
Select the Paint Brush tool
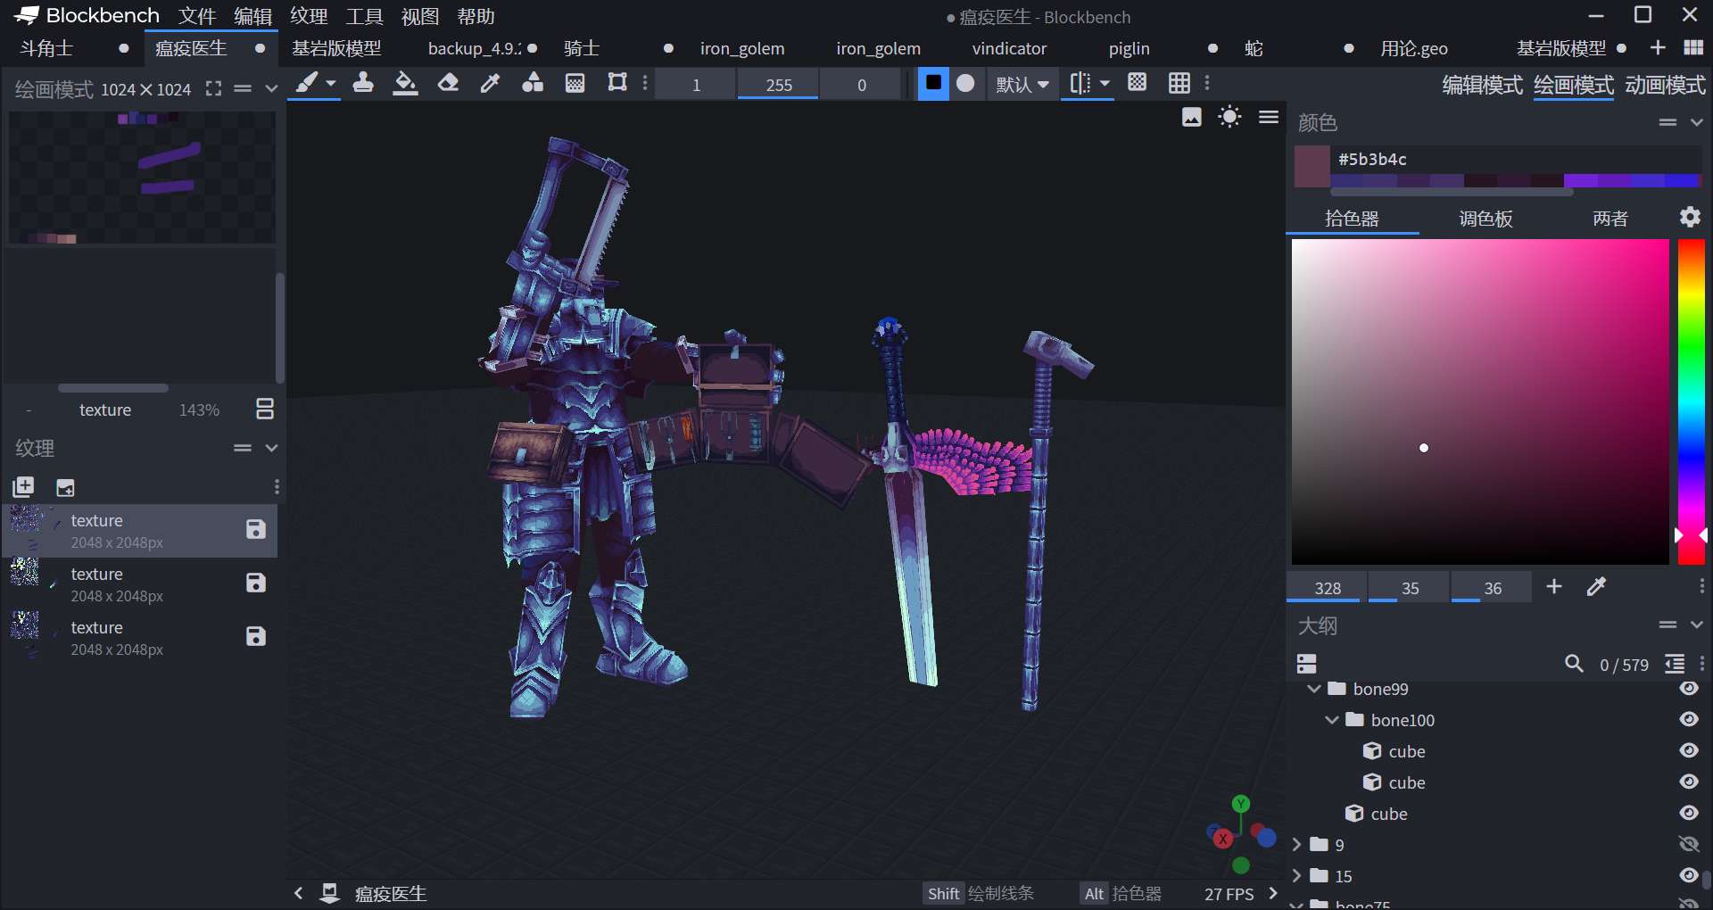click(x=306, y=83)
